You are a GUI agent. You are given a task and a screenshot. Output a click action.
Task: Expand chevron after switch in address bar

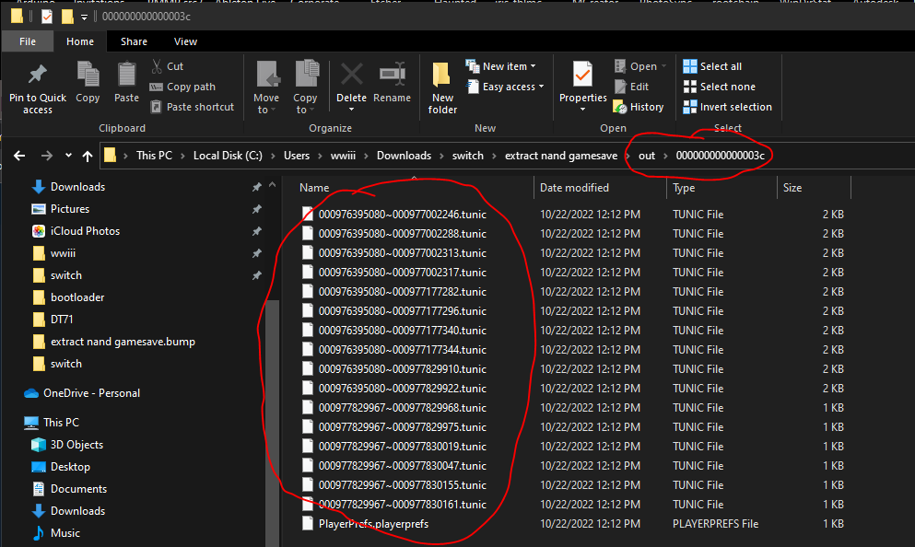click(x=494, y=156)
